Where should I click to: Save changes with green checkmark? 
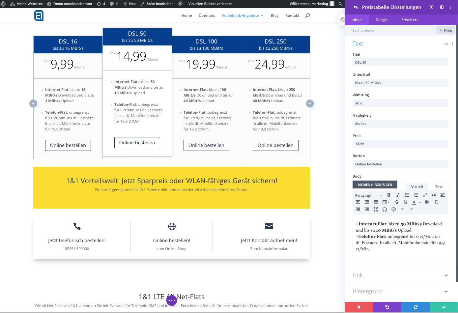[444, 307]
